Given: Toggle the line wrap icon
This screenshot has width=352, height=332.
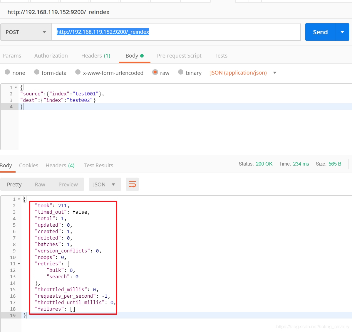Looking at the screenshot, I should click(x=133, y=184).
